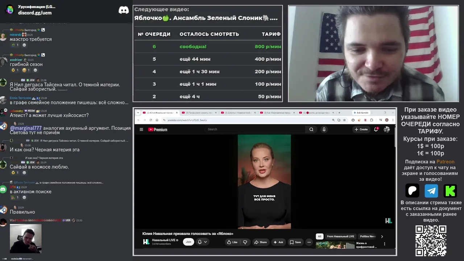Select the All filter chip
The height and width of the screenshot is (261, 464).
(x=319, y=236)
